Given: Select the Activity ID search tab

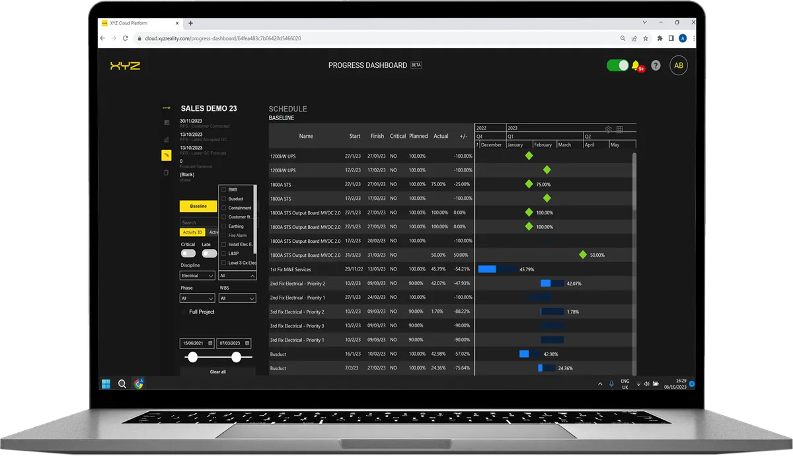Looking at the screenshot, I should point(192,232).
